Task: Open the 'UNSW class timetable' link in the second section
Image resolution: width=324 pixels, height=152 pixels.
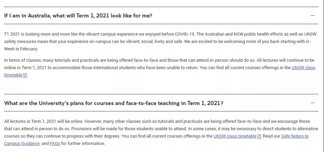Action: click(235, 136)
